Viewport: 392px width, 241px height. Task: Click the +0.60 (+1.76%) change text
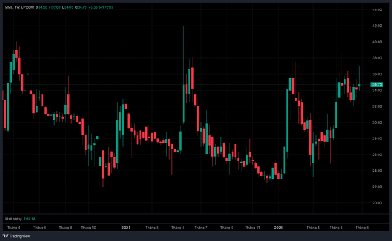(100, 7)
